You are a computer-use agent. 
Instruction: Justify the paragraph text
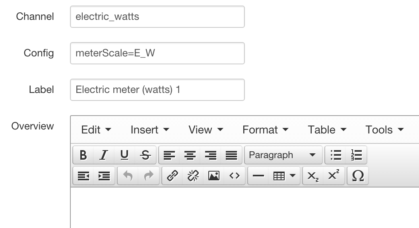[231, 155]
